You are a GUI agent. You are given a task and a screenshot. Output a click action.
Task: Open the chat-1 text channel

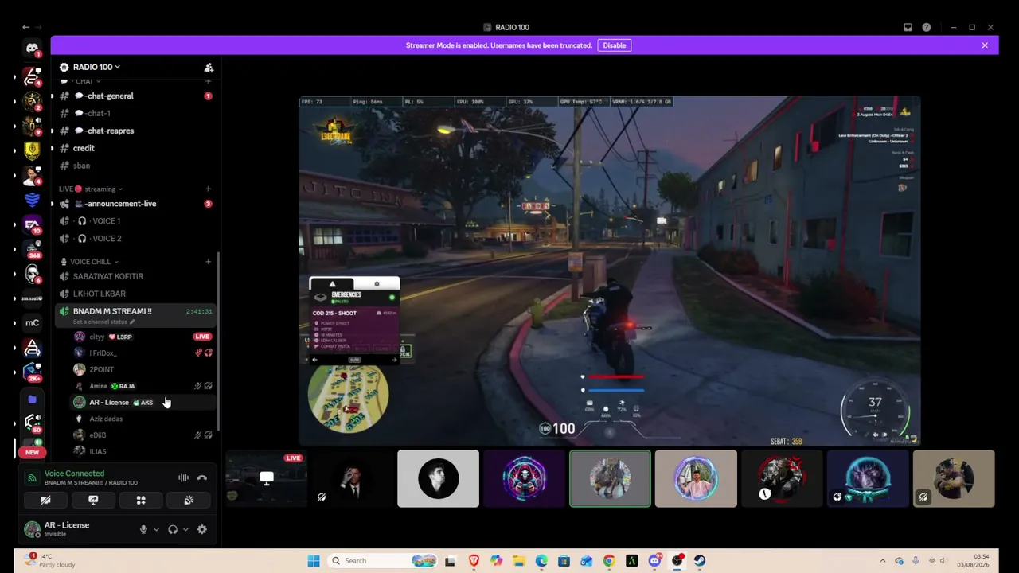[136, 113]
